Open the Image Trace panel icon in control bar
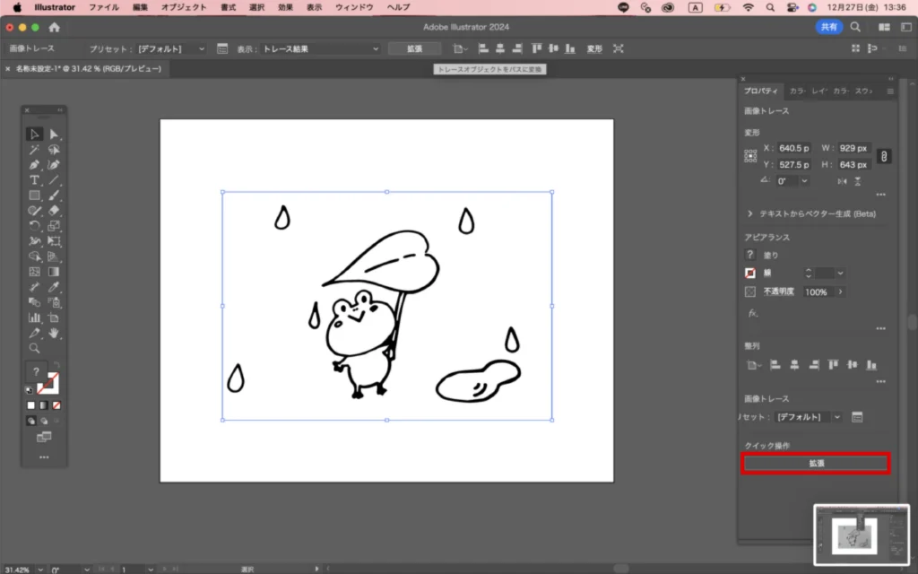The image size is (918, 574). click(223, 48)
